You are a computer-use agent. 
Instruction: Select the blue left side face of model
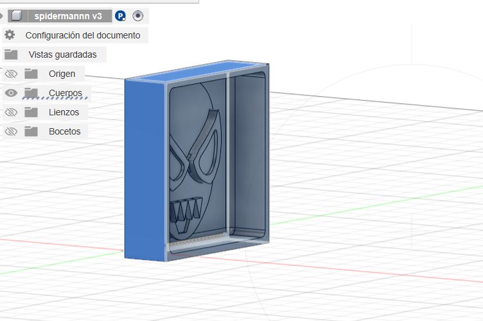(x=145, y=170)
